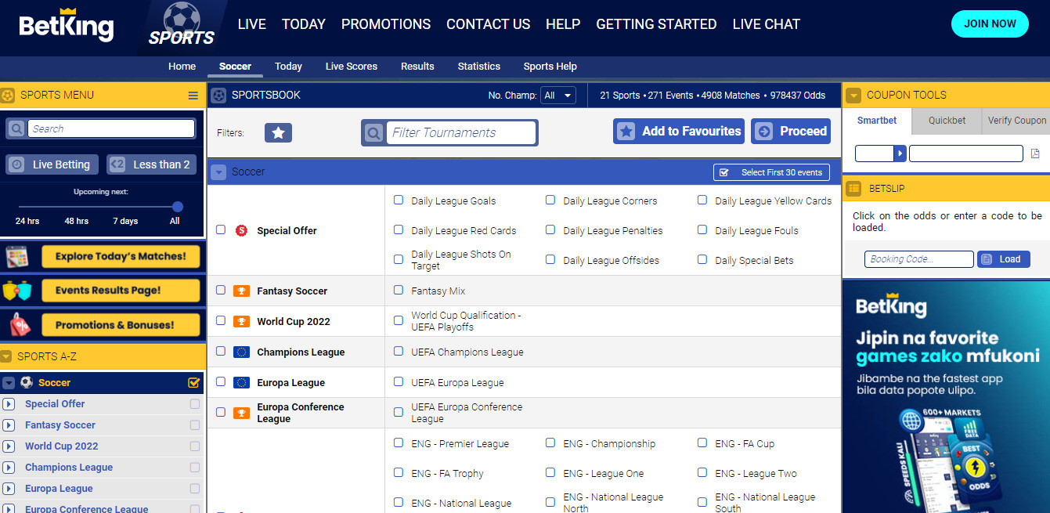
Task: Open Explore Today's Matches
Action: coord(121,256)
